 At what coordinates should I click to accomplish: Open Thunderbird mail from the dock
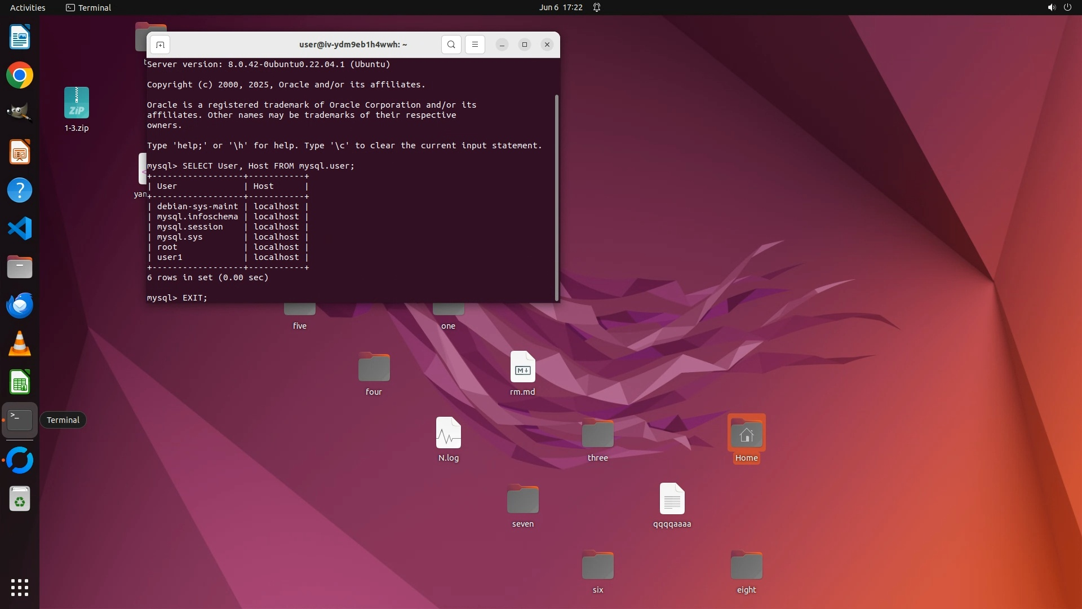pyautogui.click(x=20, y=306)
